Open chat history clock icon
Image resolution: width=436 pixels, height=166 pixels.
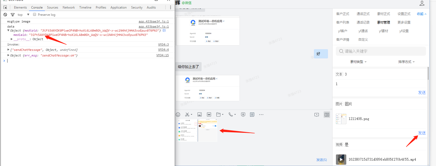click(317, 115)
